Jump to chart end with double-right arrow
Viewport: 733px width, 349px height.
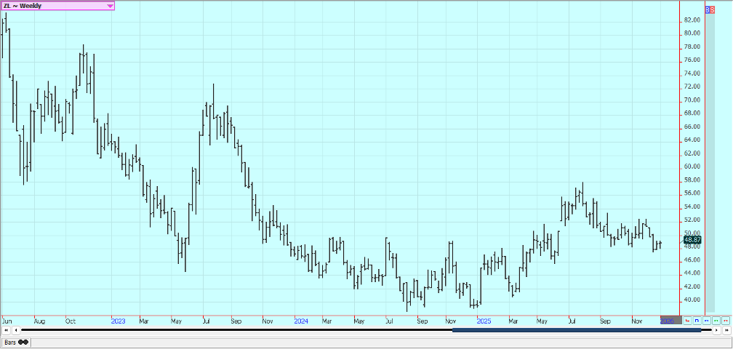726,330
